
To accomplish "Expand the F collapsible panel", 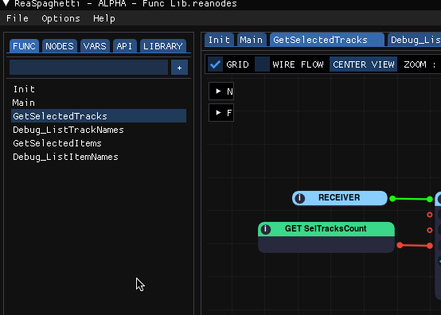I will (x=221, y=113).
